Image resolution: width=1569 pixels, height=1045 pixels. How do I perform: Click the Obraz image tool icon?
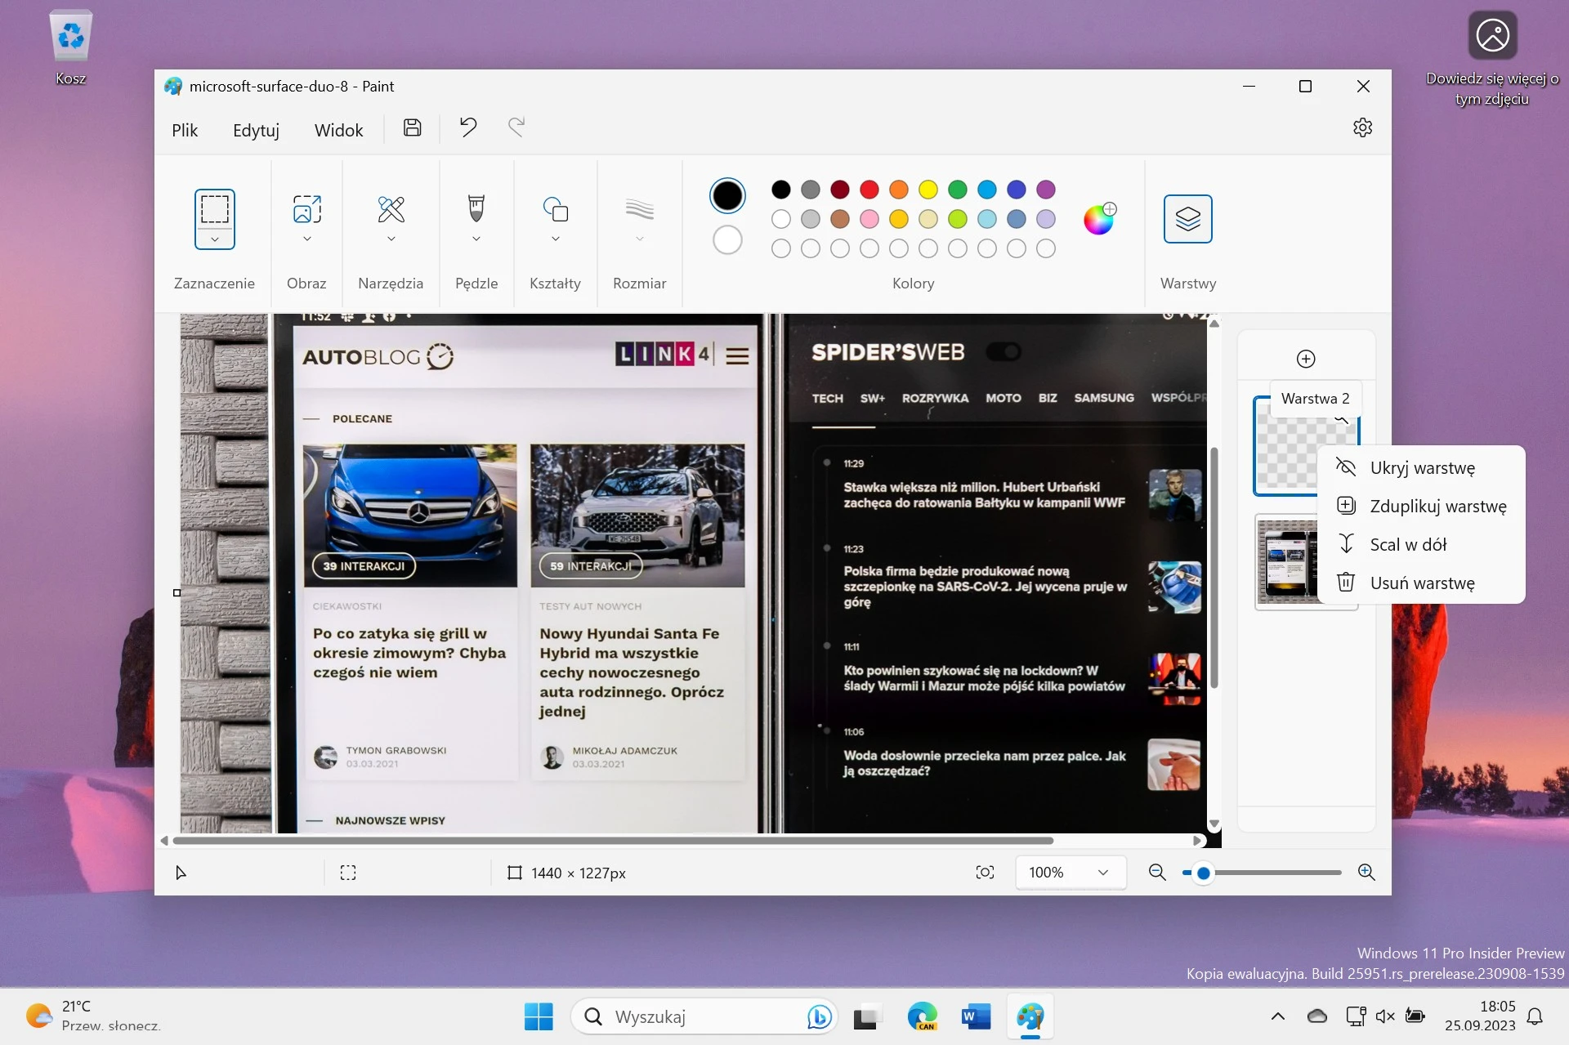(x=307, y=209)
